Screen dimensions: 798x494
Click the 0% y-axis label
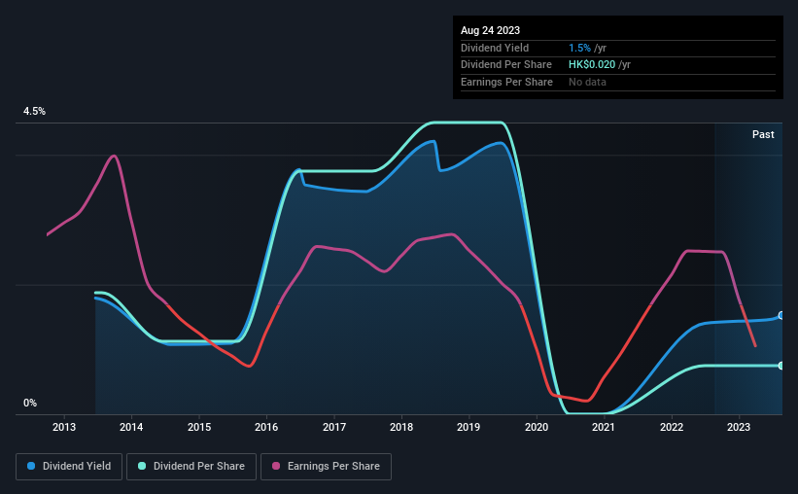(x=30, y=403)
